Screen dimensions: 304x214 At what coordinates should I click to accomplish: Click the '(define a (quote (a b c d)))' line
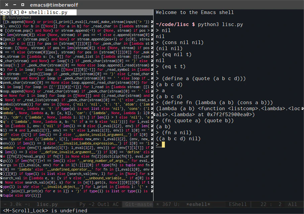[x=204, y=78]
